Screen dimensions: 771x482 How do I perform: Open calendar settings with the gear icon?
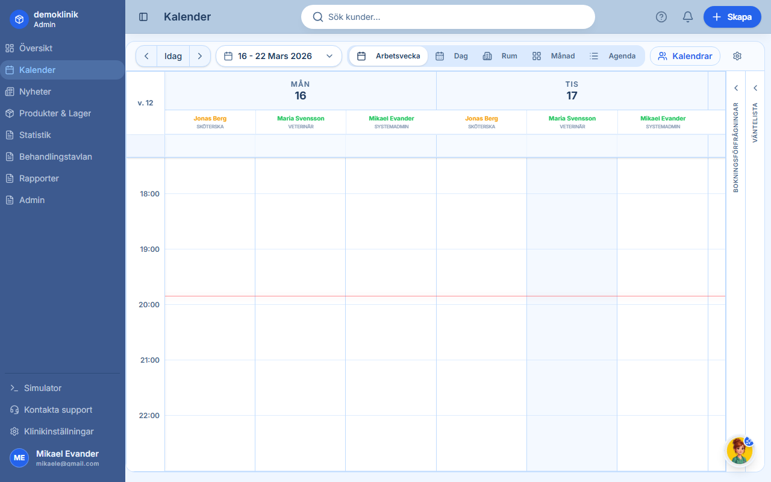737,56
